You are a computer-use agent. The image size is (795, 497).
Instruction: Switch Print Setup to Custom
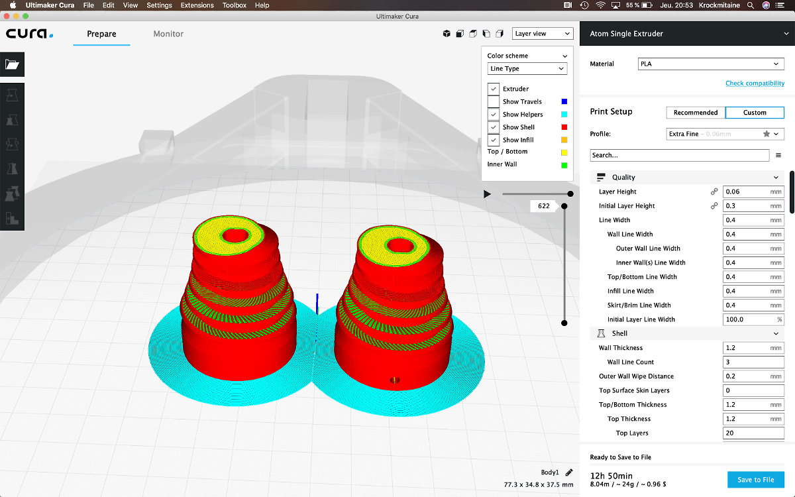coord(755,113)
